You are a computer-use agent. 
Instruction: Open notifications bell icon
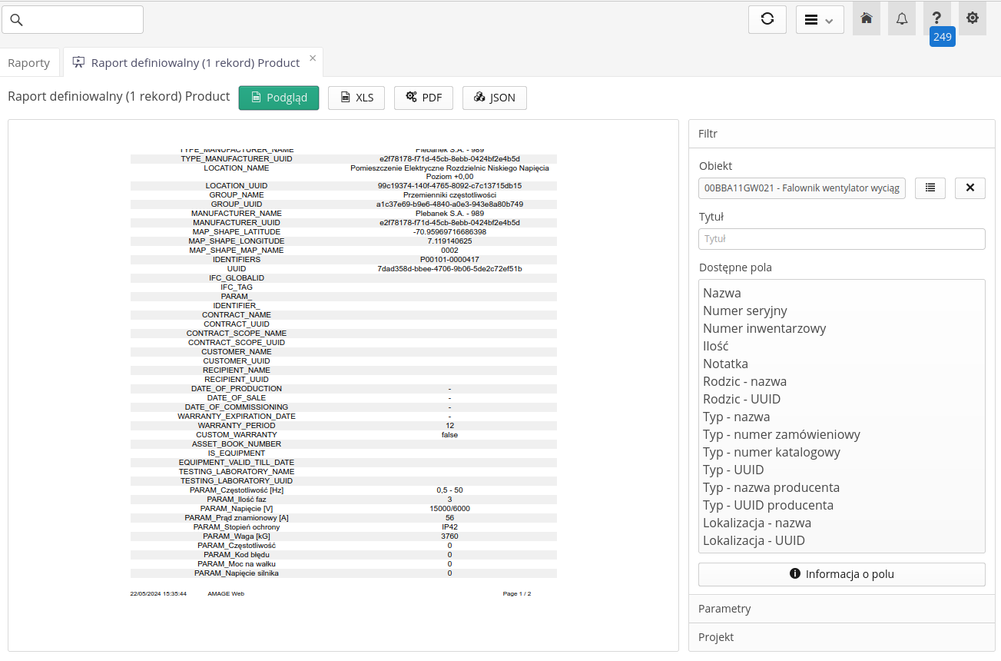coord(901,18)
